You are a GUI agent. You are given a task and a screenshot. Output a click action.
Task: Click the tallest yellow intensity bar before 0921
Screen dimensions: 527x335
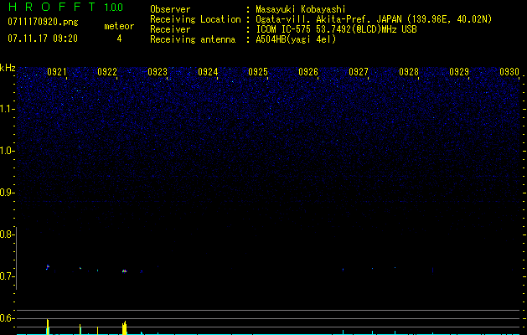(x=48, y=327)
